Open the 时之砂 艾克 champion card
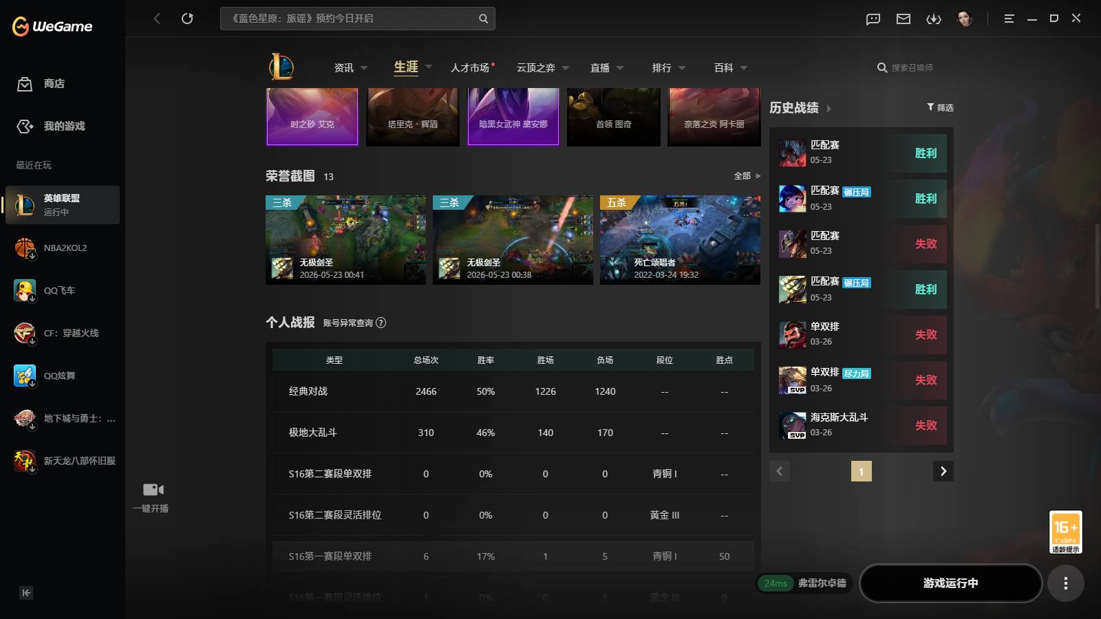The image size is (1101, 619). coord(312,116)
